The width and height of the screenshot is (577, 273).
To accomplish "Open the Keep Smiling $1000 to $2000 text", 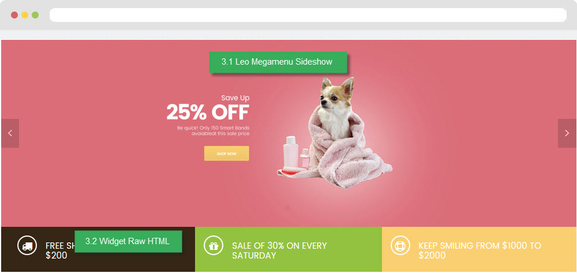I will coord(479,250).
